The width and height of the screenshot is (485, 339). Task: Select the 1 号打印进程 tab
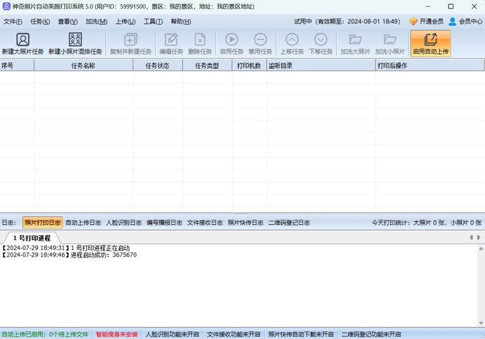(x=32, y=238)
